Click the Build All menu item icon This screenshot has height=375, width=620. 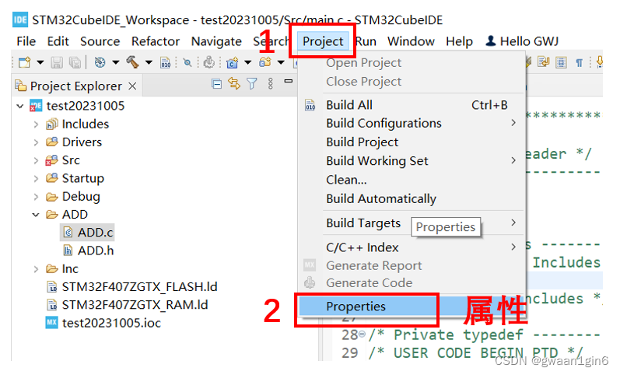310,106
